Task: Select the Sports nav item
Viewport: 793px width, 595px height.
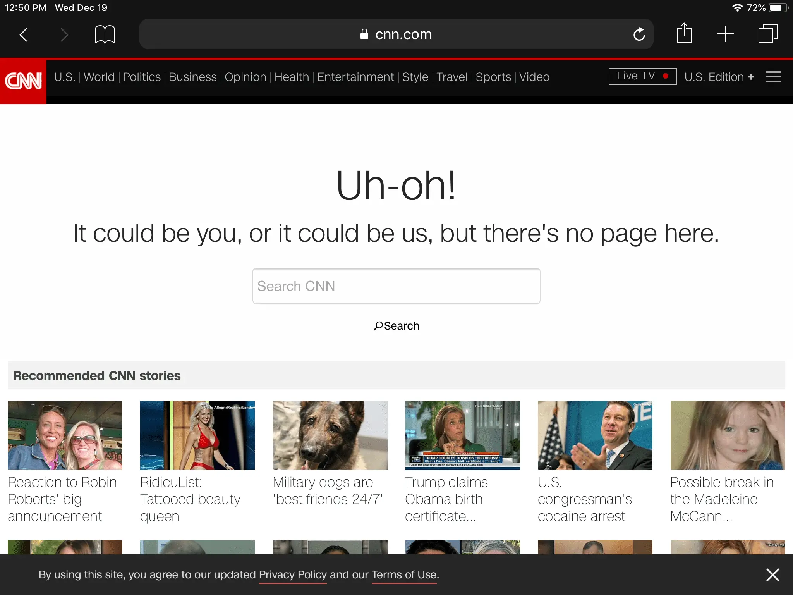Action: coord(493,77)
